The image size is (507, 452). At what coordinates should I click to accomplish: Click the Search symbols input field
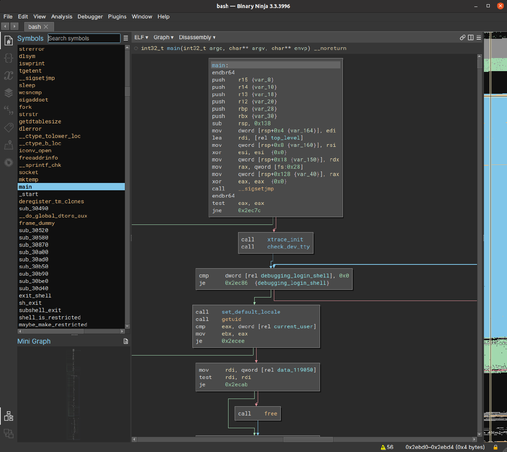point(84,38)
